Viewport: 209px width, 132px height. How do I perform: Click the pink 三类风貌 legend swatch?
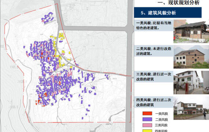(x=147, y=125)
